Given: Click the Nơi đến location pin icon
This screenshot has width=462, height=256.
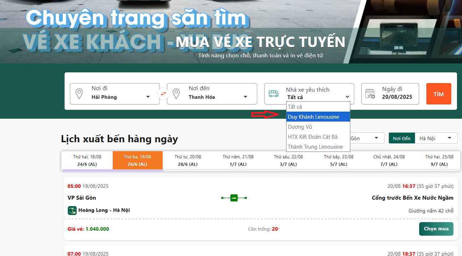Looking at the screenshot, I should (176, 94).
